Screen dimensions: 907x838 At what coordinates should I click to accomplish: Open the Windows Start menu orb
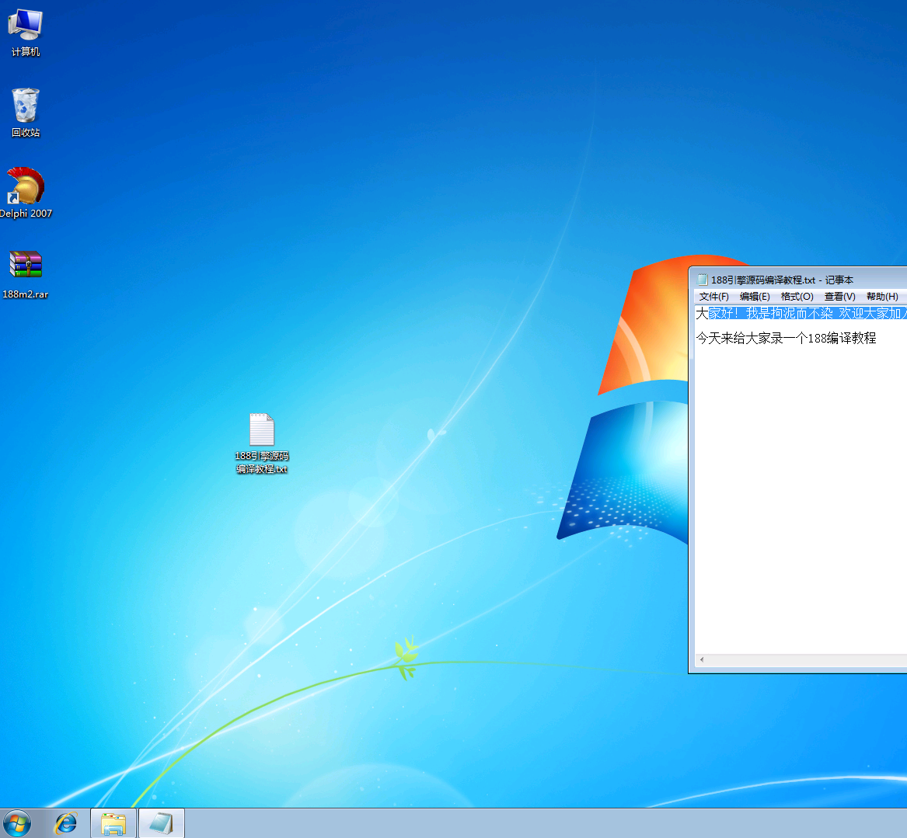(17, 823)
